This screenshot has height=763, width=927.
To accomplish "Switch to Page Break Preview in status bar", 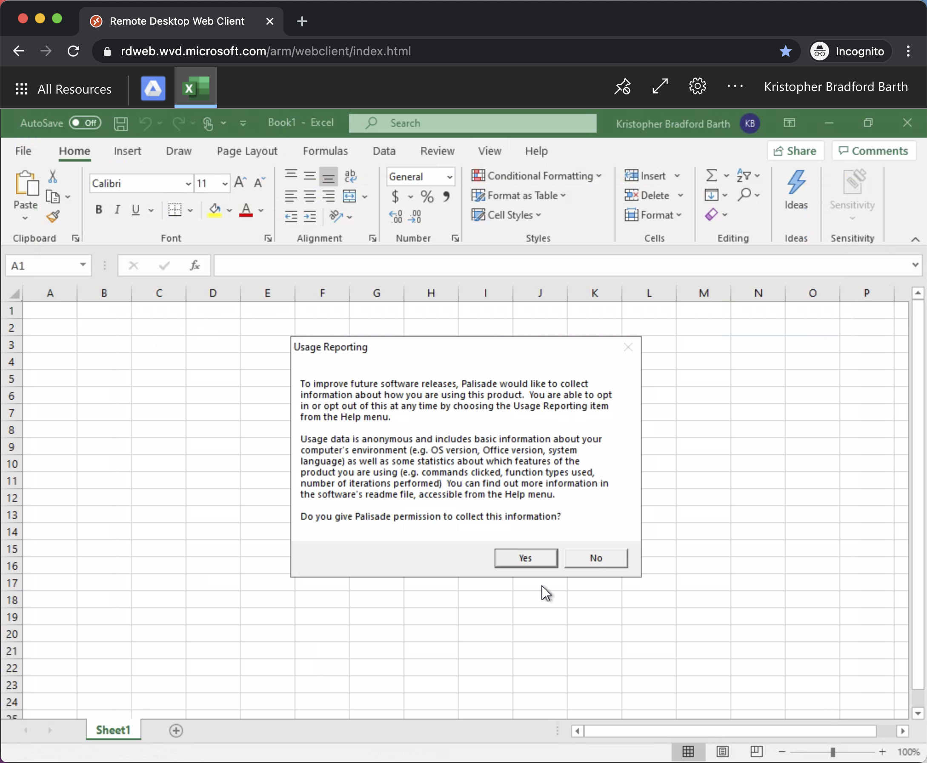I will tap(756, 752).
